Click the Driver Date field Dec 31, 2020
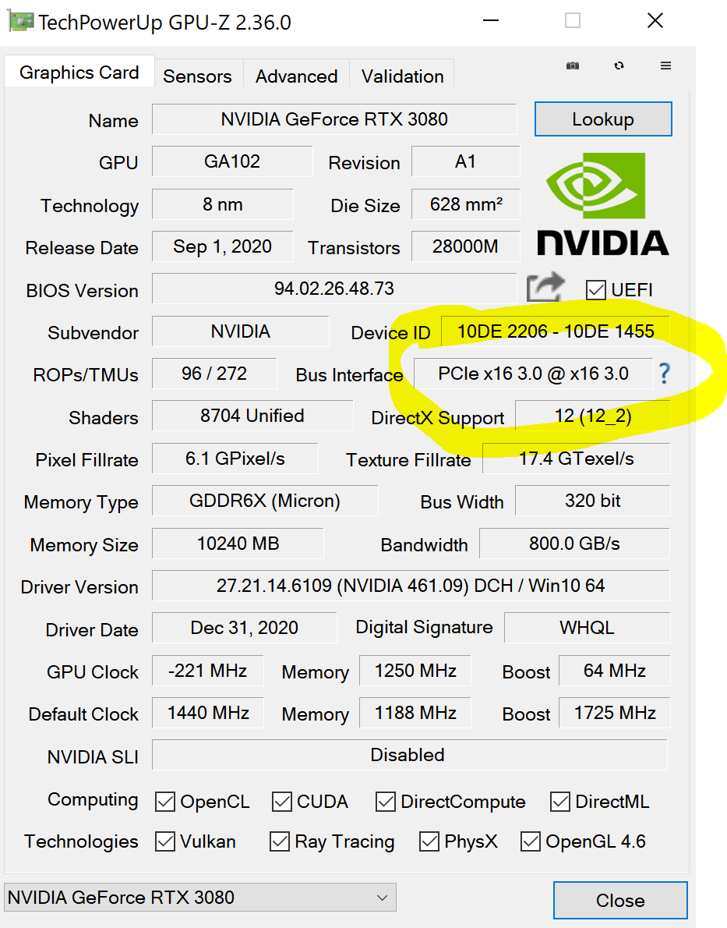The image size is (727, 928). click(245, 627)
